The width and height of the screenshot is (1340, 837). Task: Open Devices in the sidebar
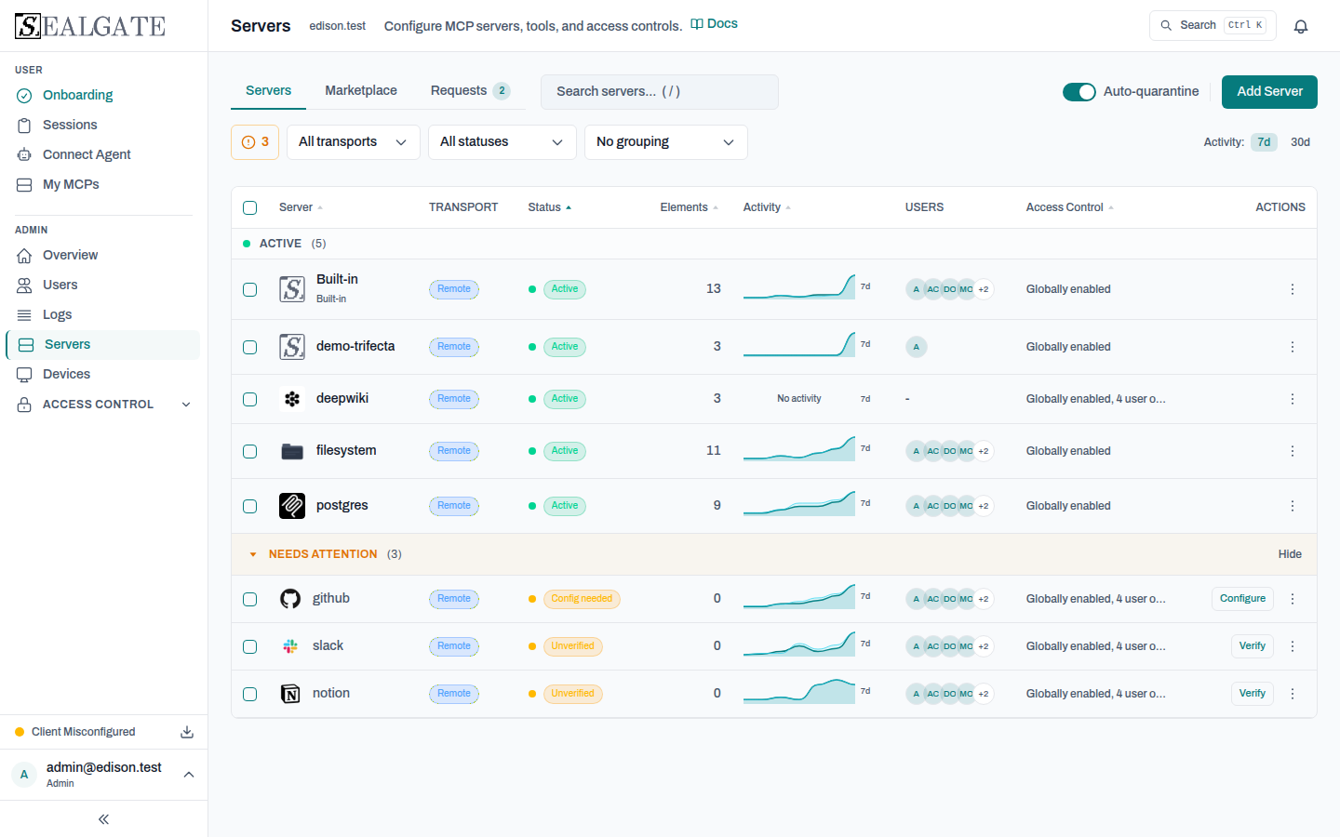click(x=103, y=374)
